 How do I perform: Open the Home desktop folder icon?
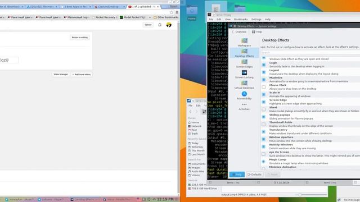tap(192, 13)
